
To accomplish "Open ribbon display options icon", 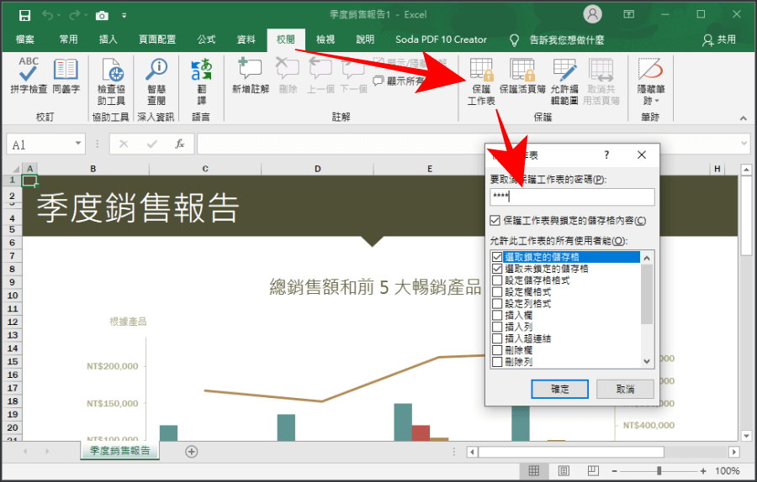I will (x=628, y=14).
